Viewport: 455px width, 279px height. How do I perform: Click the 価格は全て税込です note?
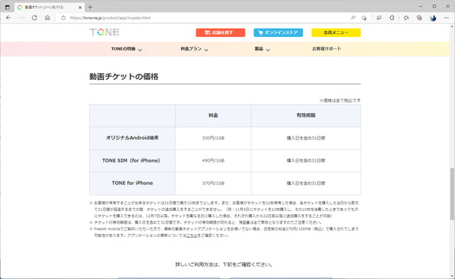pos(340,100)
